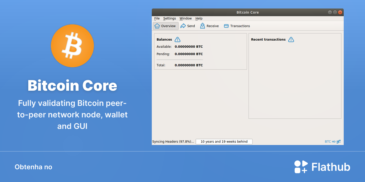This screenshot has width=365, height=182.
Task: Click the BTC unit selector in status bar
Action: (x=328, y=142)
